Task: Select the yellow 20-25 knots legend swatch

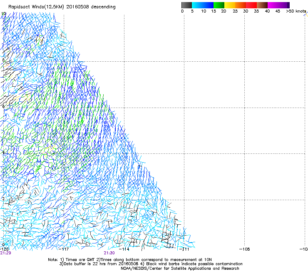Action: 230,5
